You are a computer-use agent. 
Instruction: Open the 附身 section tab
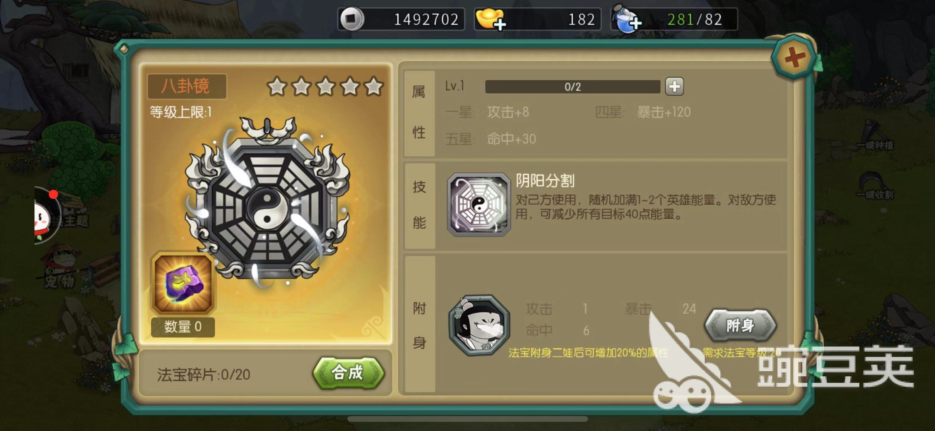click(419, 324)
